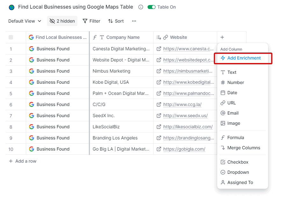Choose Add Enrichment from the menu
Viewport: 299px width, 205px height.
tap(243, 58)
